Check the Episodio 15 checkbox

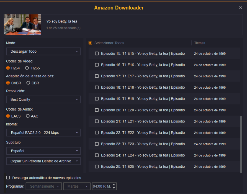click(x=97, y=53)
